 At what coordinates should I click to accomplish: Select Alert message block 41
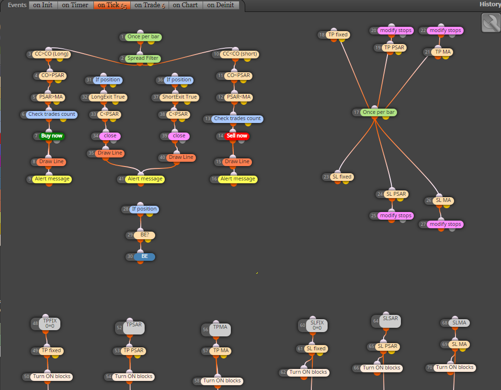(x=145, y=179)
